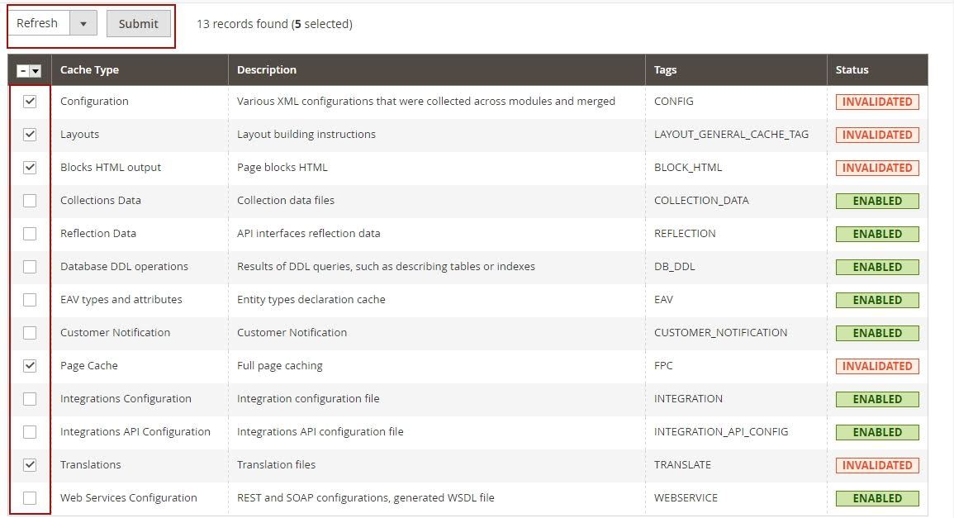Image resolution: width=954 pixels, height=518 pixels.
Task: Click the Submit button
Action: (138, 23)
